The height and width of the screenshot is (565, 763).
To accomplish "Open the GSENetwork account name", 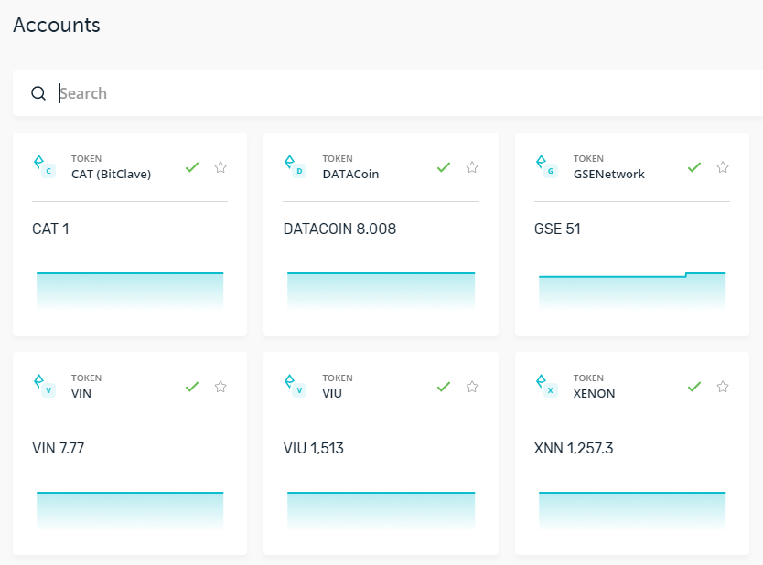I will click(x=608, y=174).
